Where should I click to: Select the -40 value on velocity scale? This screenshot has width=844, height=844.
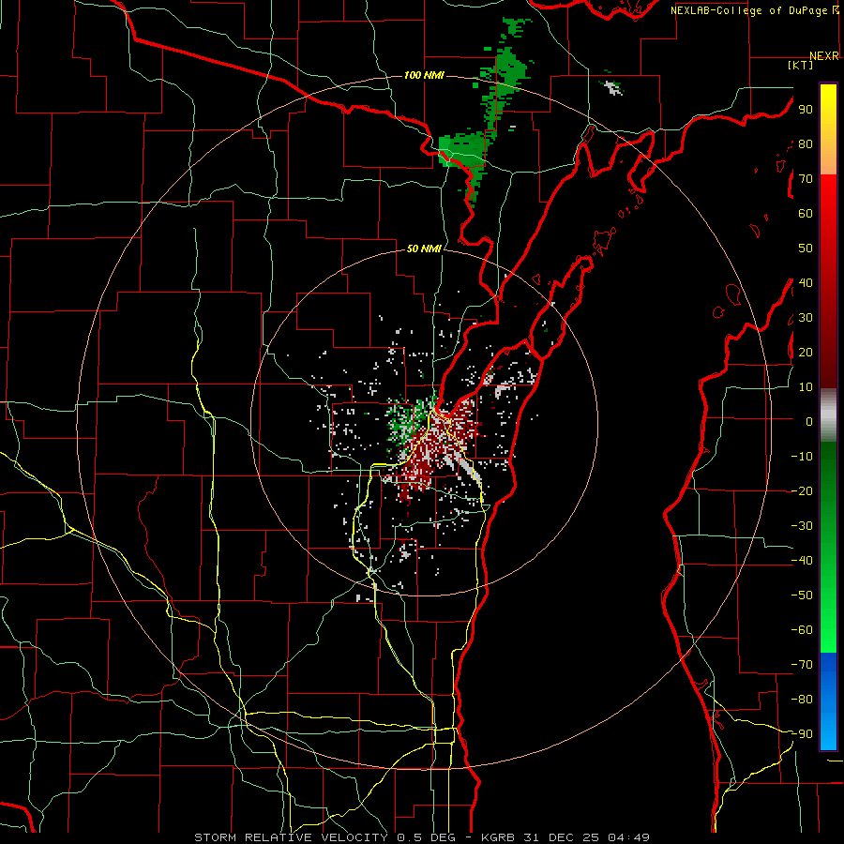coord(802,561)
